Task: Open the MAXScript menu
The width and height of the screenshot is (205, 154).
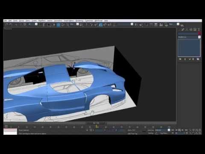Action: click(99, 21)
